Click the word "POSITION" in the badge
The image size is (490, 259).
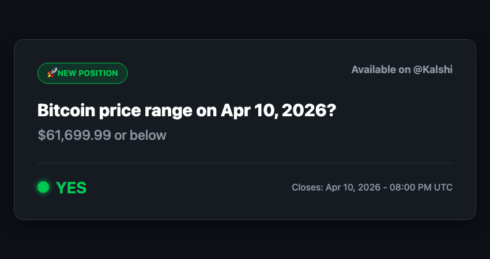pyautogui.click(x=97, y=73)
